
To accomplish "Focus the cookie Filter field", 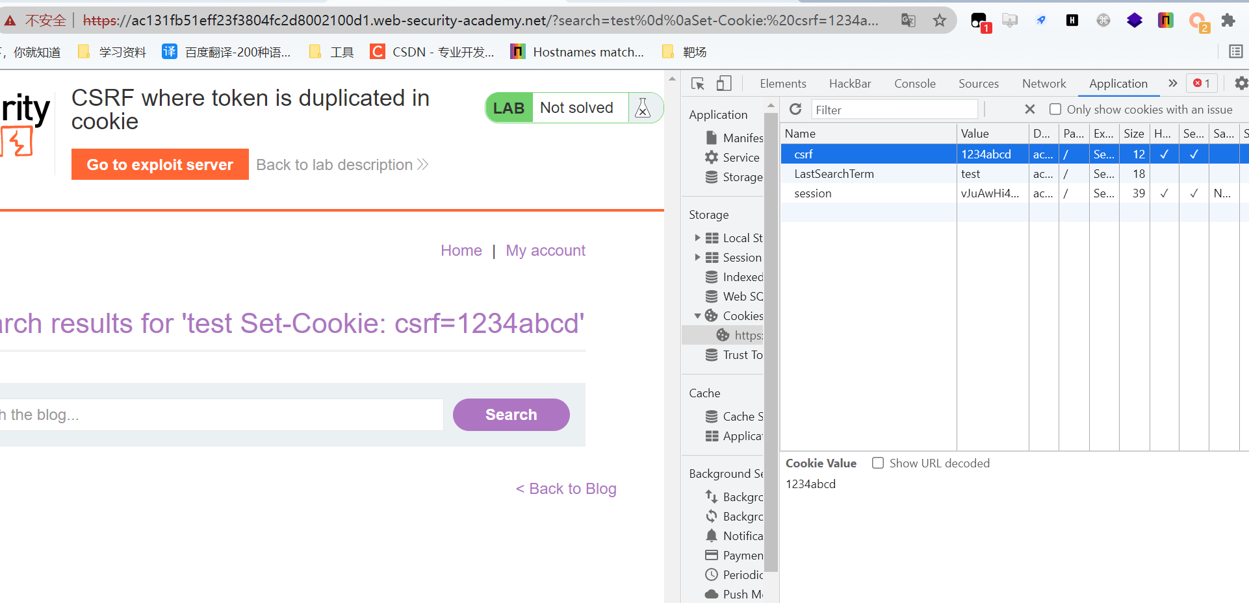I will (894, 110).
